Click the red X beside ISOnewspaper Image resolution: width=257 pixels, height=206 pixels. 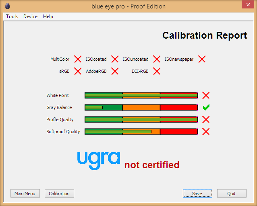click(x=202, y=59)
